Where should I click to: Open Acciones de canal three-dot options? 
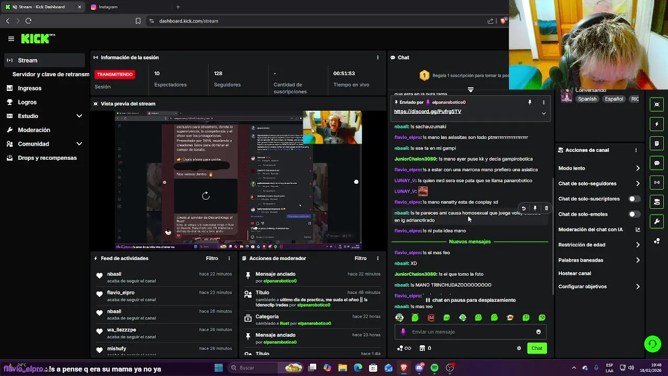[636, 150]
